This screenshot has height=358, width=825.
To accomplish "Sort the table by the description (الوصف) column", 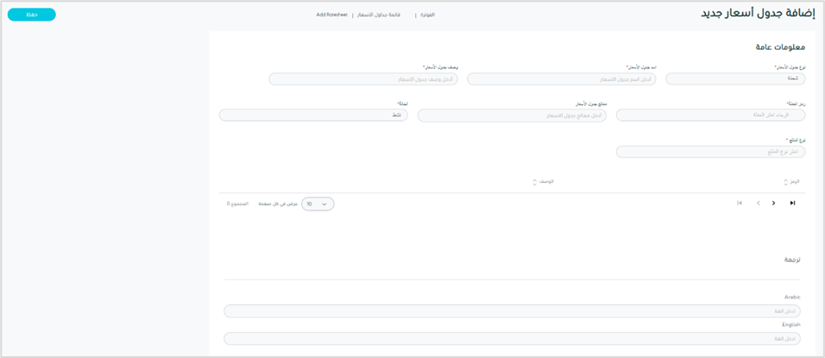I will click(543, 182).
